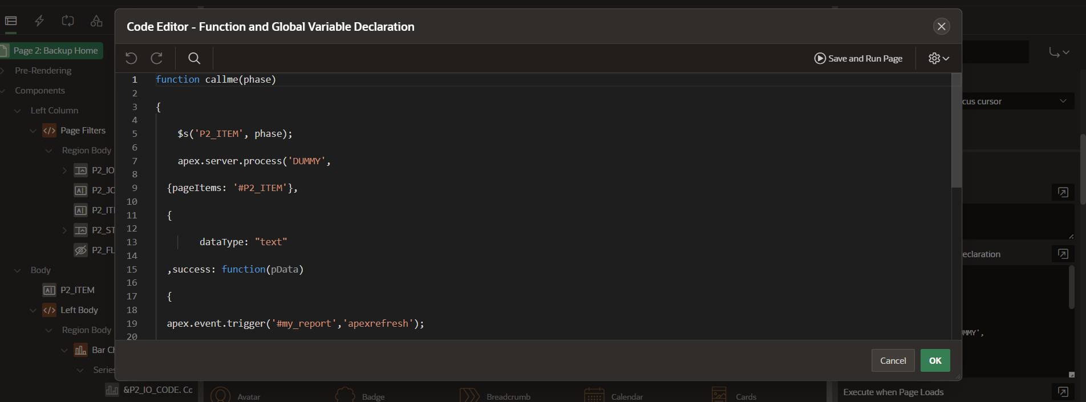Viewport: 1086px width, 402px height.
Task: Collapse the Page Filters region node
Action: click(x=33, y=131)
